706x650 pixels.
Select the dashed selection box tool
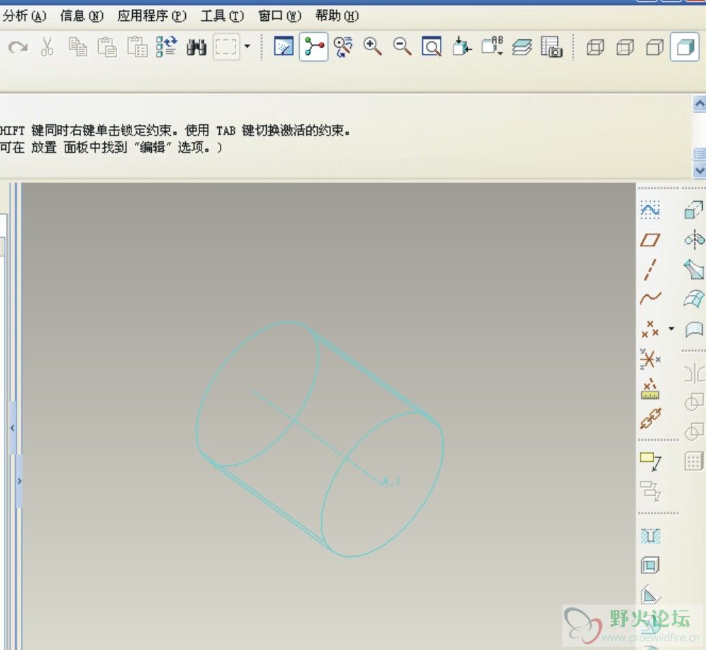[x=225, y=47]
